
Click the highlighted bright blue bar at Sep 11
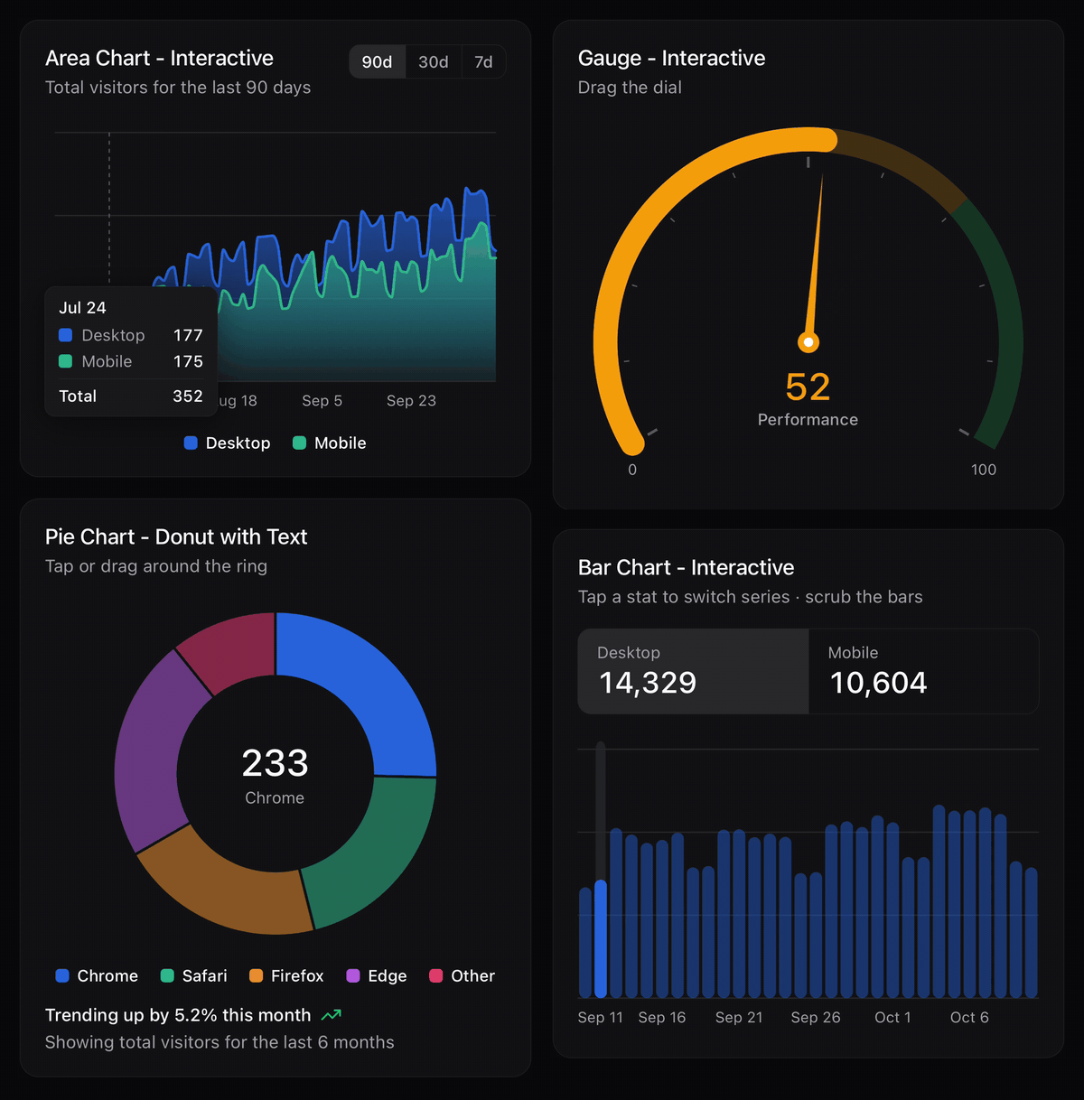(x=601, y=939)
